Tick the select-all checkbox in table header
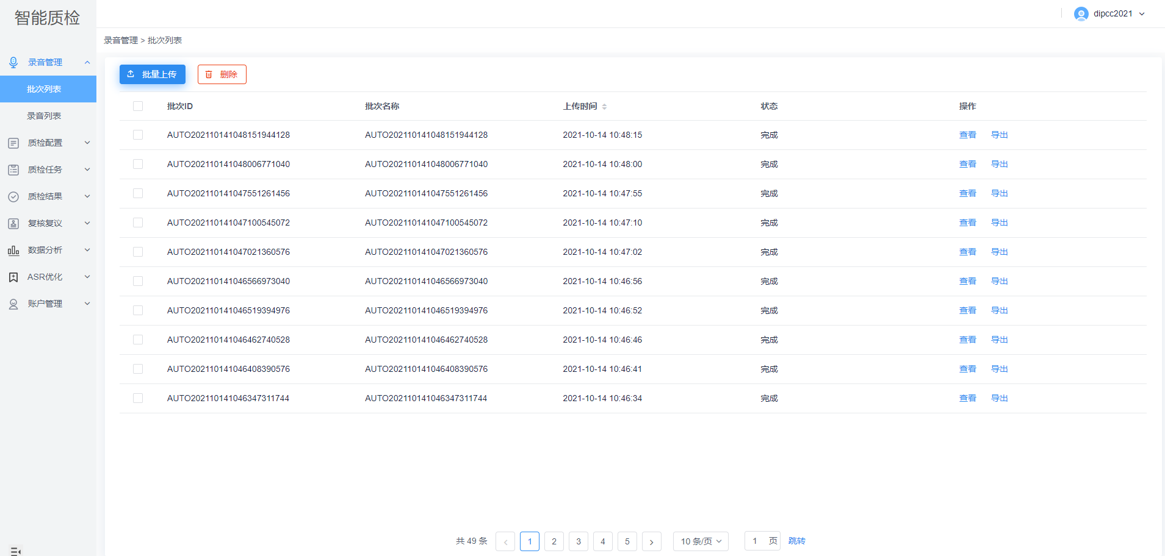1165x556 pixels. (138, 106)
